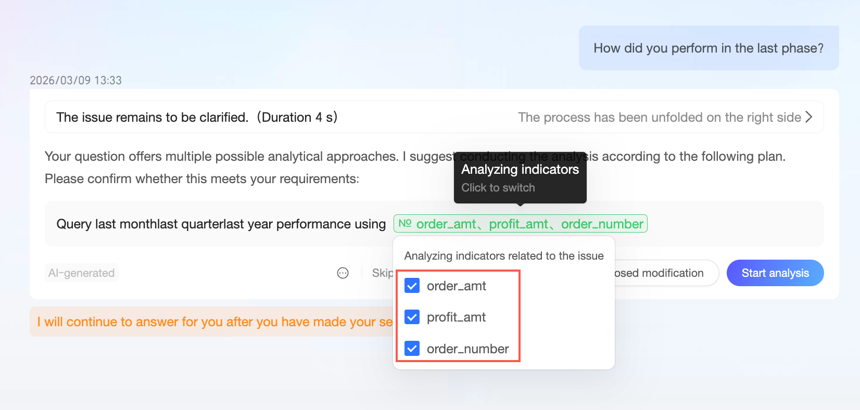Image resolution: width=860 pixels, height=410 pixels.
Task: Click the numero icon in green indicator tag
Action: [405, 223]
